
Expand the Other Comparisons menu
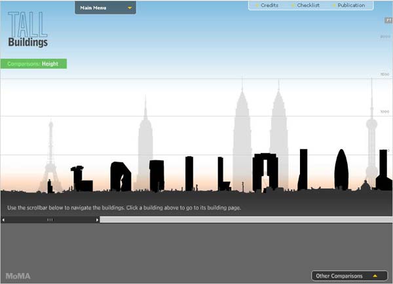[349, 275]
